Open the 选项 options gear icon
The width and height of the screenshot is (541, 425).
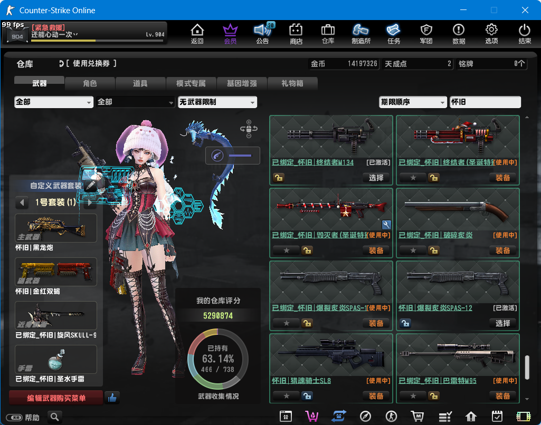pyautogui.click(x=491, y=34)
